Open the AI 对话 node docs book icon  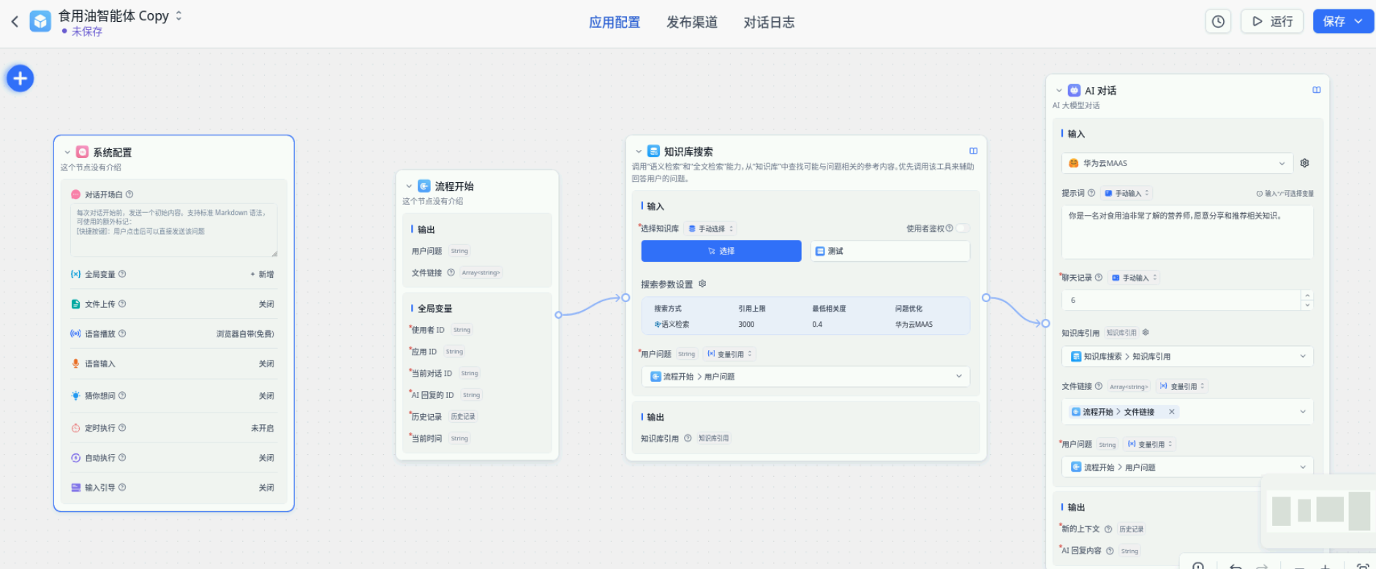[1317, 90]
